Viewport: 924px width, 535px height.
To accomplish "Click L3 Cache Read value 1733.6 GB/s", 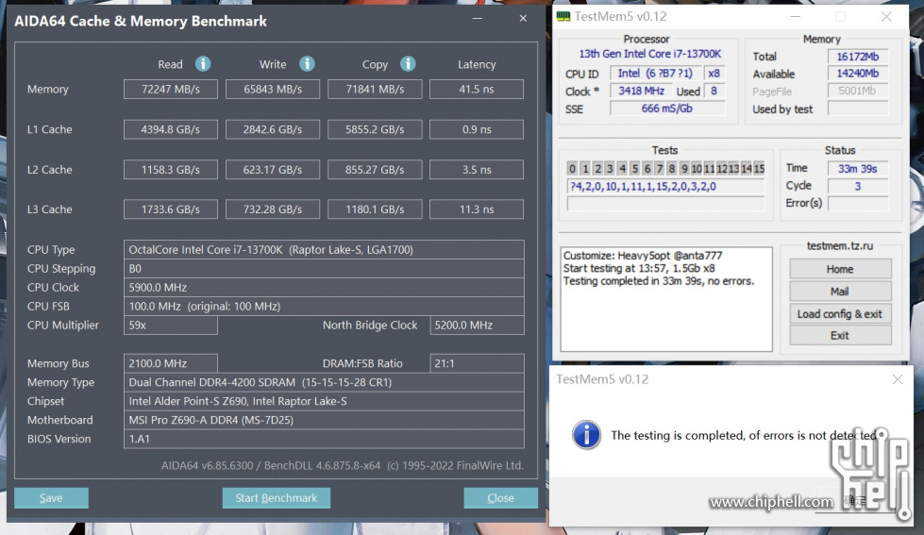I will pos(170,209).
